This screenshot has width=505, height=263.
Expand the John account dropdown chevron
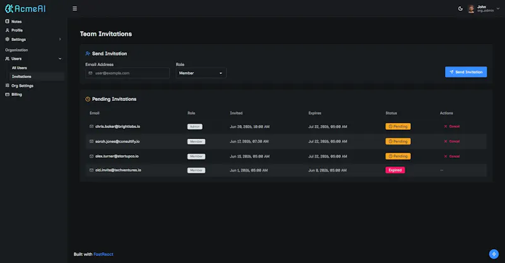click(498, 9)
